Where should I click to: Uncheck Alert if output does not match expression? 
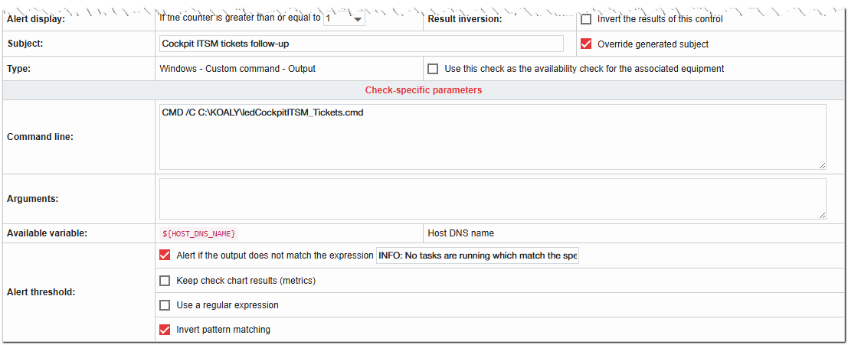pos(165,255)
